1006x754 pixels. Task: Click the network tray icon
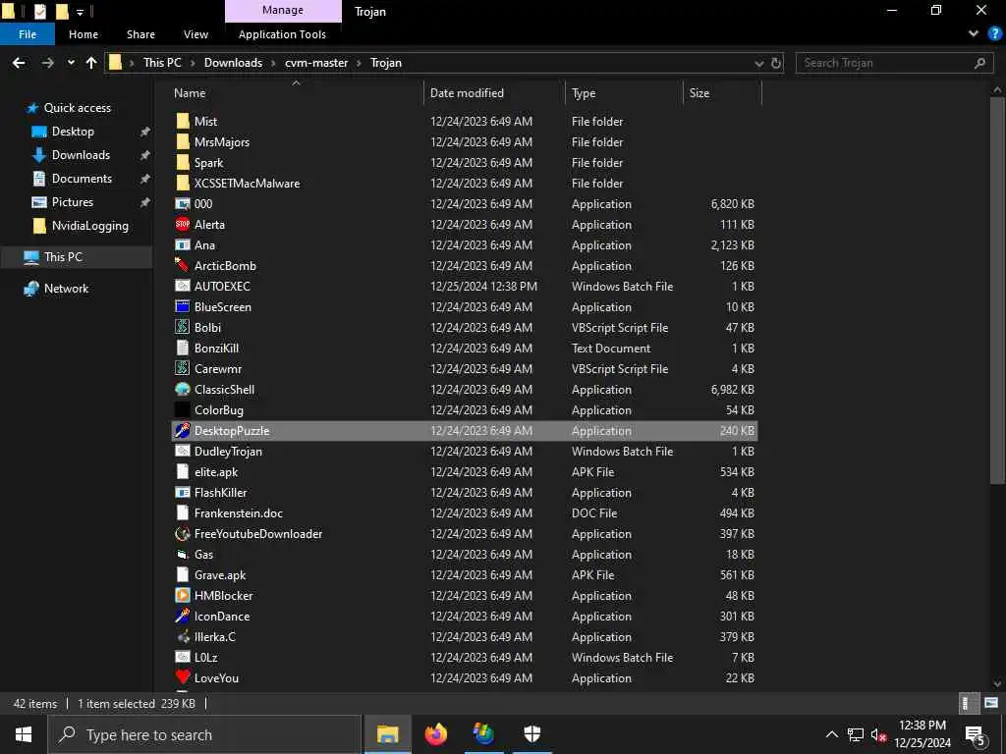856,734
